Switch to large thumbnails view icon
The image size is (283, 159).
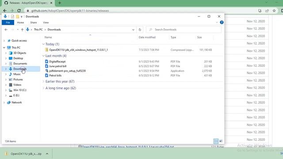tap(221, 141)
